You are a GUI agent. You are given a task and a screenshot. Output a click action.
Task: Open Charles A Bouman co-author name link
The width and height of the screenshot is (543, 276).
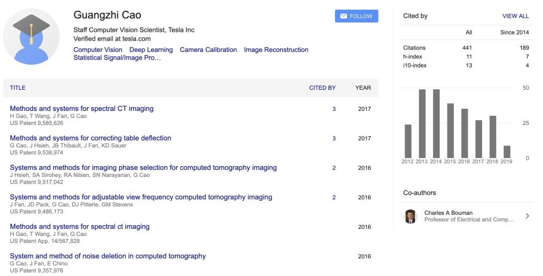pos(448,213)
